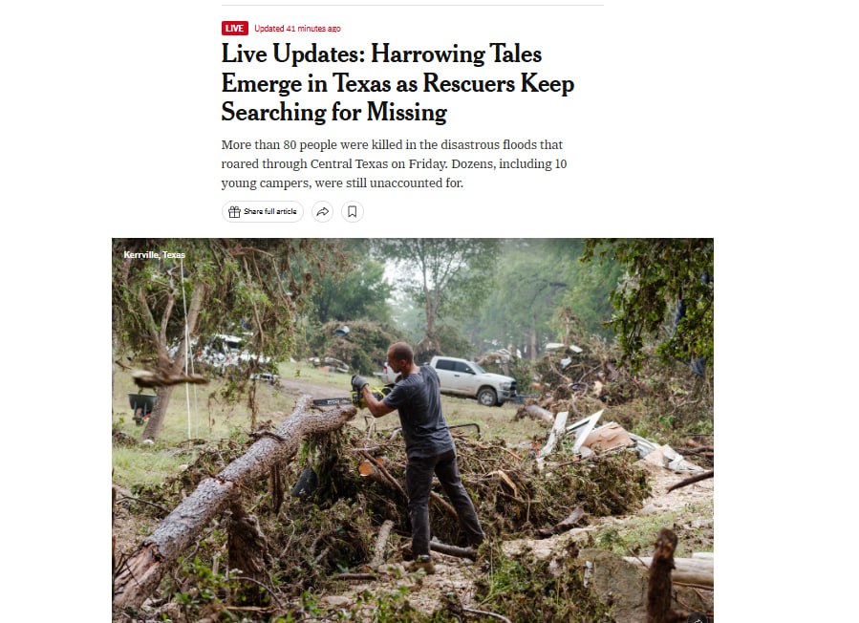This screenshot has height=623, width=859.
Task: Click 'Central Texas' in the summary text
Action: (349, 163)
